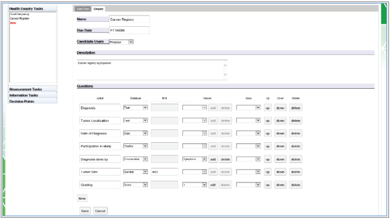The width and height of the screenshot is (390, 218).
Task: Click the description scrollbar down arrow
Action: pyautogui.click(x=225, y=74)
